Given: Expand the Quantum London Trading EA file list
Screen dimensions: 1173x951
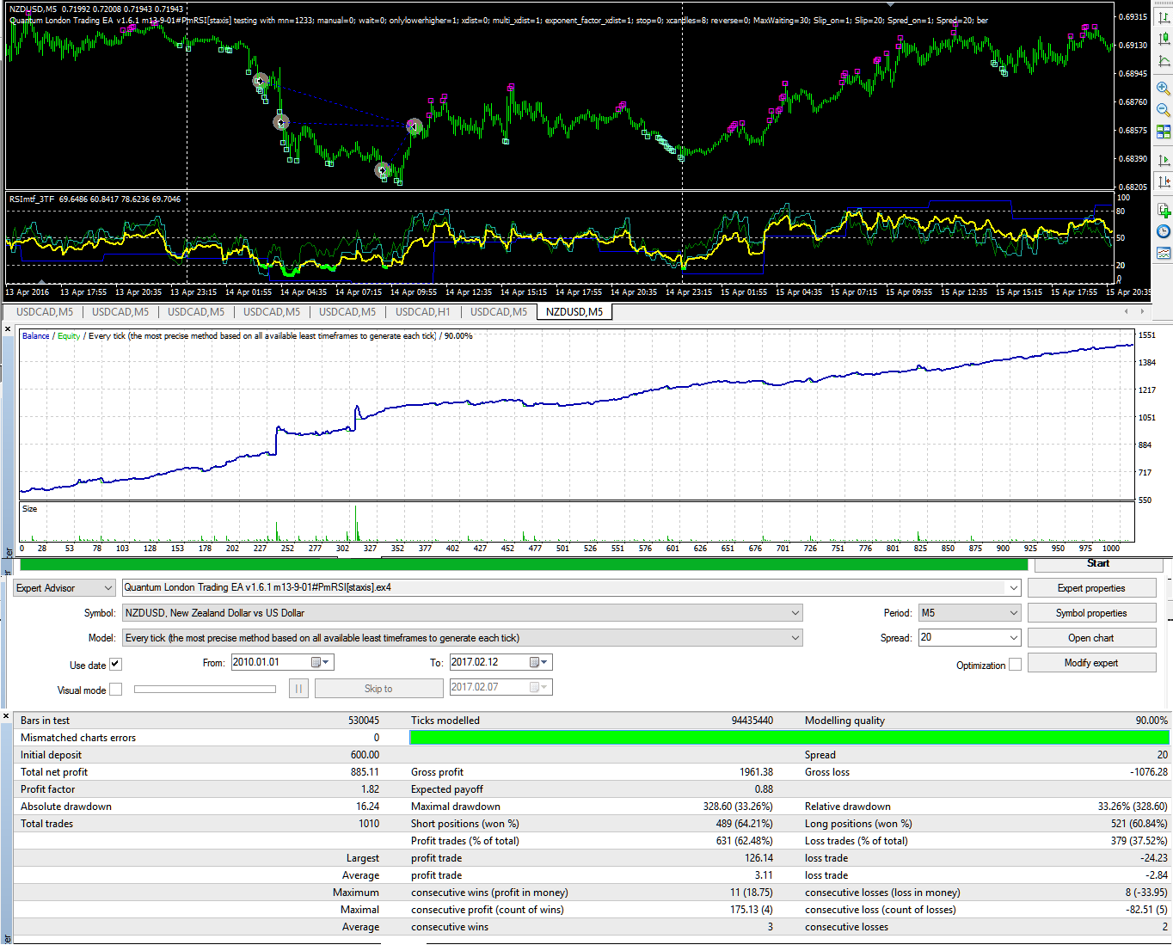Looking at the screenshot, I should tap(1014, 588).
